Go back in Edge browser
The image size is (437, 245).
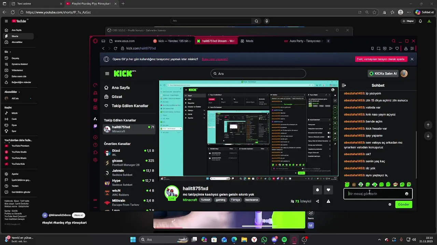coord(4,12)
